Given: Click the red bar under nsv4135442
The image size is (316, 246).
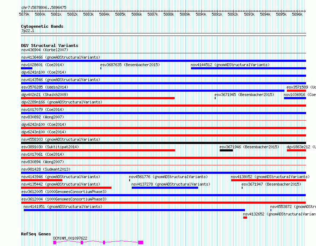Looking at the screenshot, I should point(66,188).
